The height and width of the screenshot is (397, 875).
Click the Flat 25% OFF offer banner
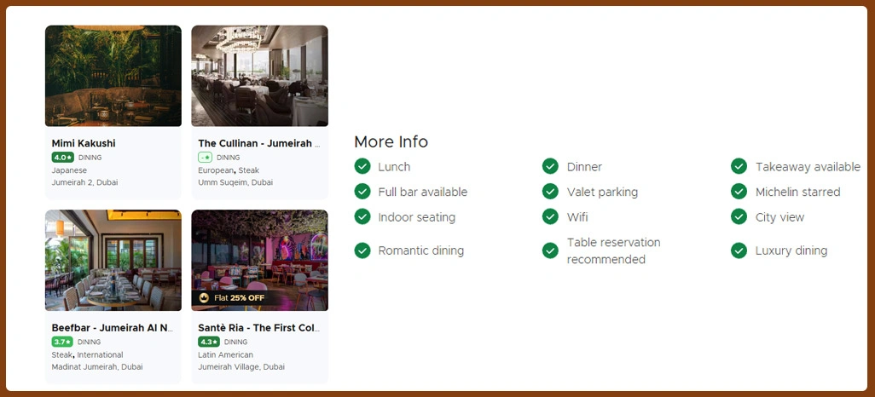tap(239, 298)
